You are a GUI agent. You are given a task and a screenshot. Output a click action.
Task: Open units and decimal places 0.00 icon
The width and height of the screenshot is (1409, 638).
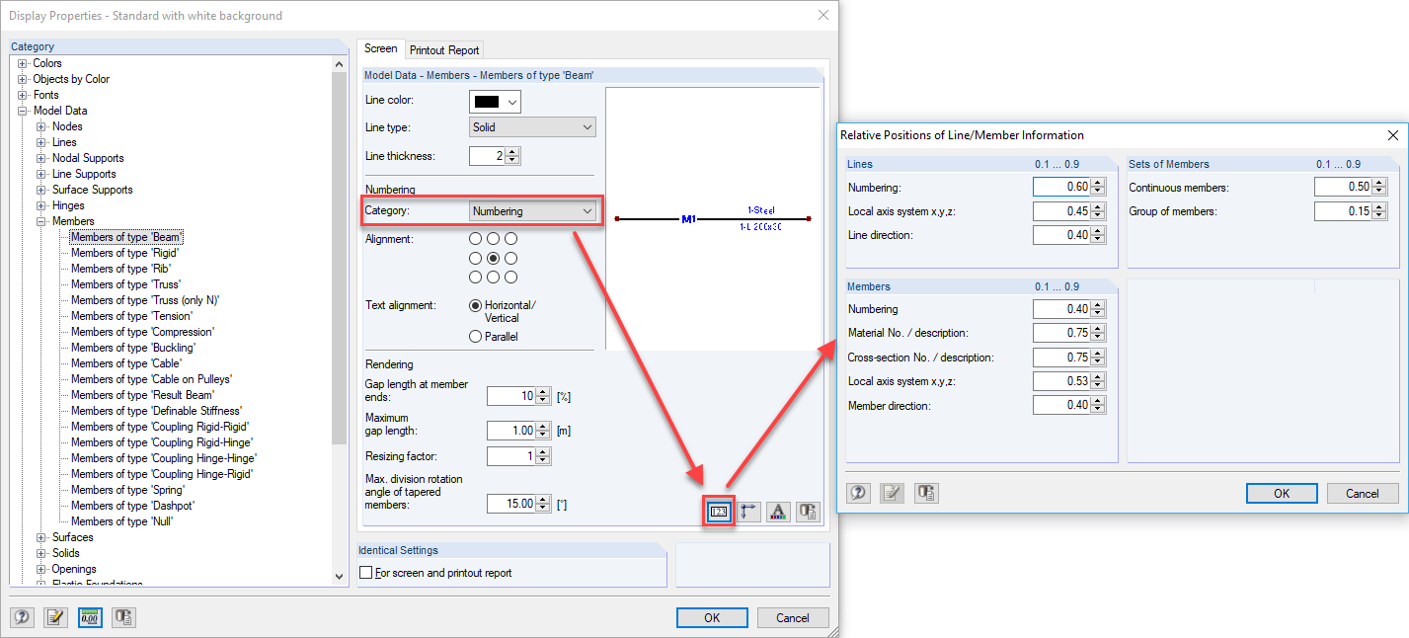(x=90, y=617)
